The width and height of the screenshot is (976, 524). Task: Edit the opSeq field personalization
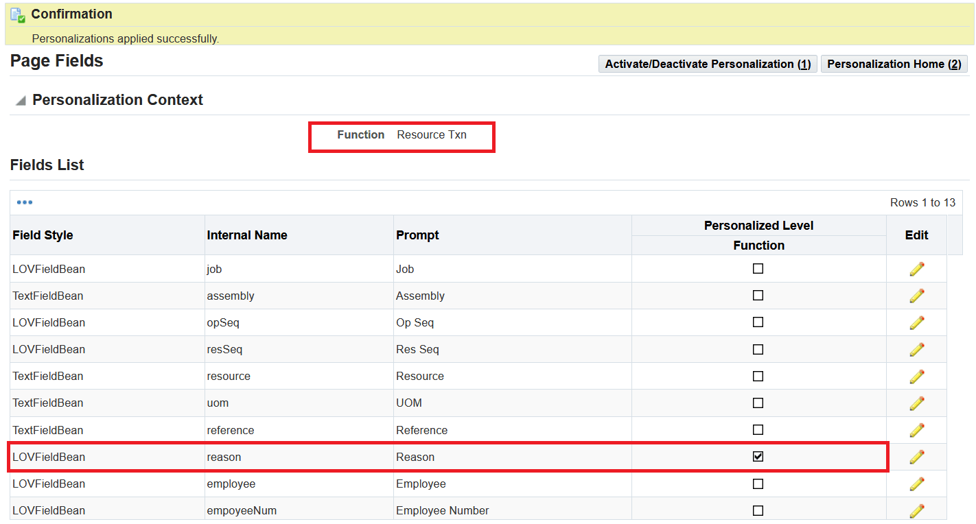(916, 322)
